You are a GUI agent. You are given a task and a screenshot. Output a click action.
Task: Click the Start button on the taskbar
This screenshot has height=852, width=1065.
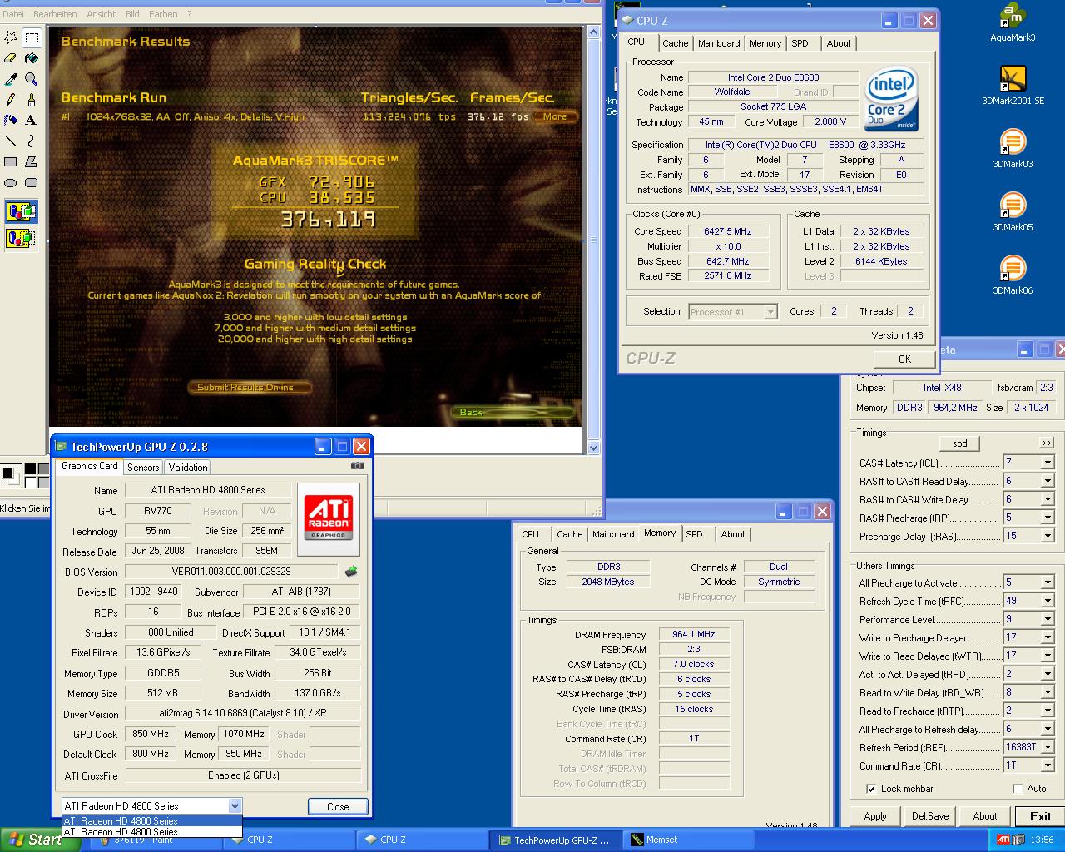[x=40, y=840]
